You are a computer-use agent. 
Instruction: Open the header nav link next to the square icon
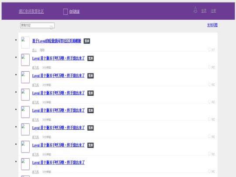[x=74, y=12]
